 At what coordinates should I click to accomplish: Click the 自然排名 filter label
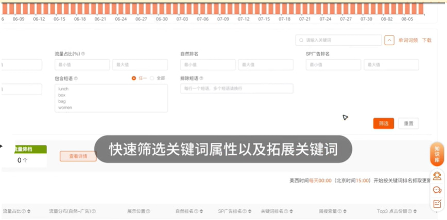tap(190, 54)
